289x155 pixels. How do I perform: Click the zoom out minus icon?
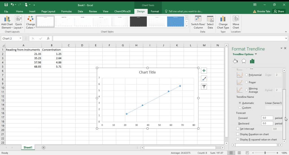253,153
